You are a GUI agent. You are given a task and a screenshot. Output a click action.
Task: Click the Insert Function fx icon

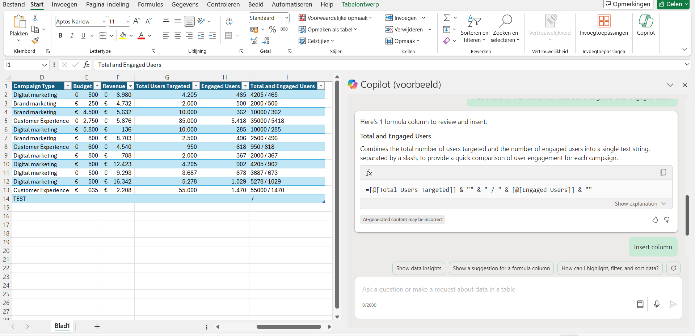click(x=86, y=65)
